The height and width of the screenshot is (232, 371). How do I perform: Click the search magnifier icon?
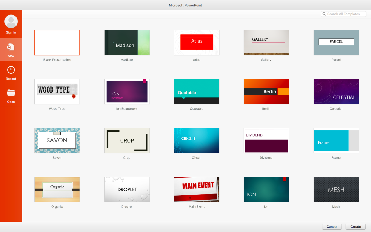click(x=324, y=14)
